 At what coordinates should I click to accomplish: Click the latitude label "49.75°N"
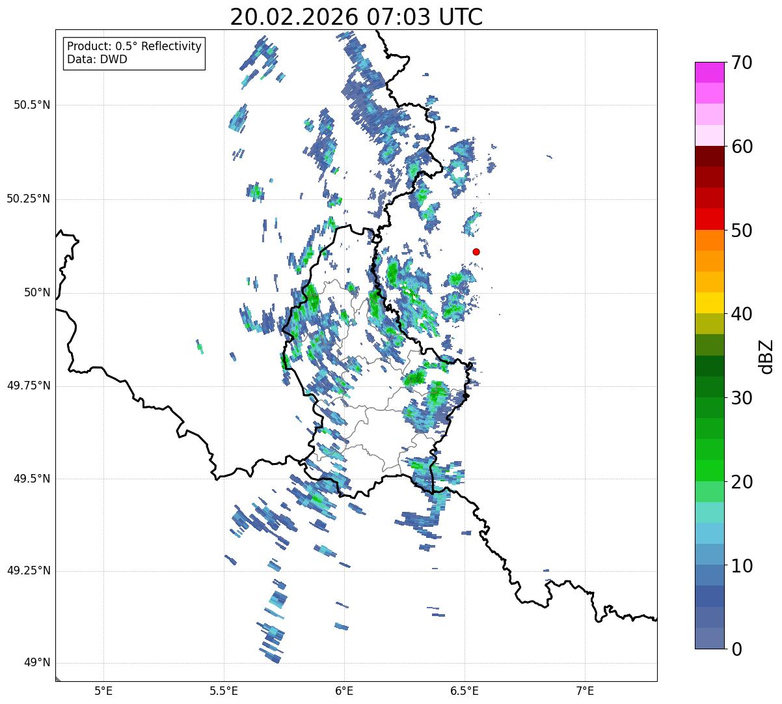pos(28,386)
